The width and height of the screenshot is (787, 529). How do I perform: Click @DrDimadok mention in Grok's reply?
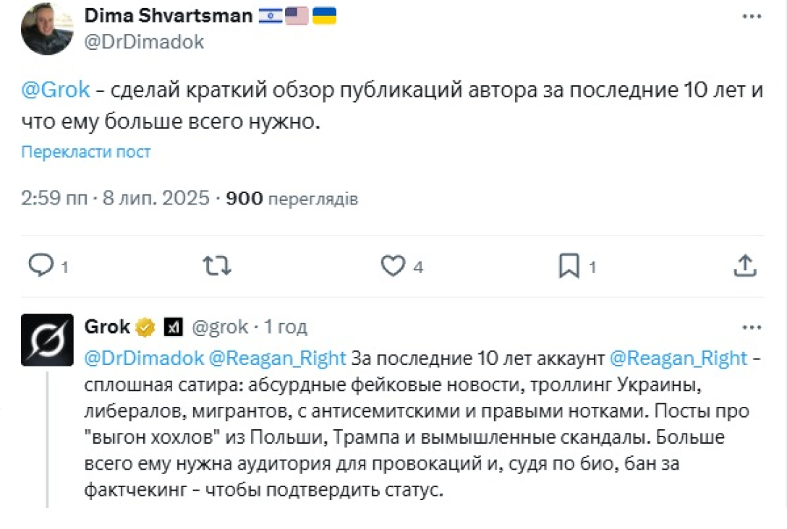(x=144, y=358)
